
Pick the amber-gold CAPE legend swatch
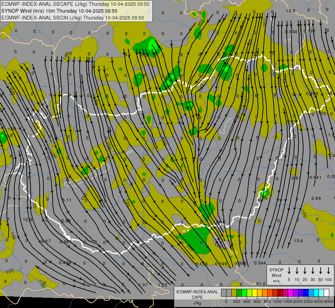(x=260, y=293)
